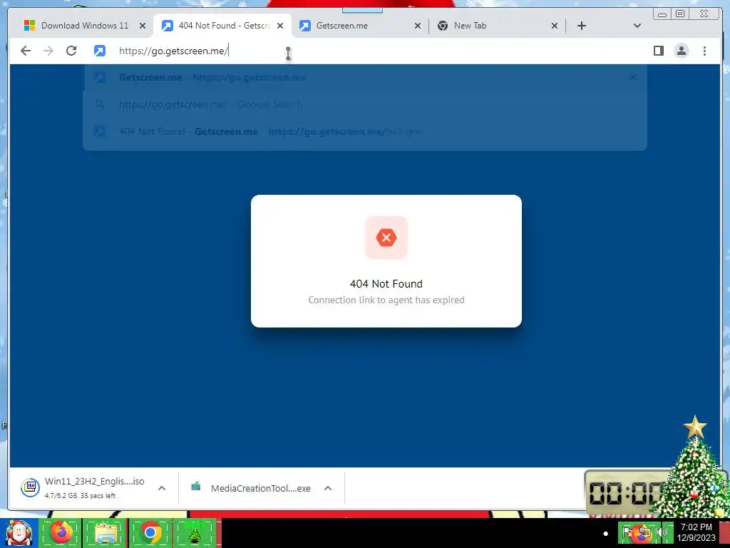Close the 404 Not Found tab

280,26
